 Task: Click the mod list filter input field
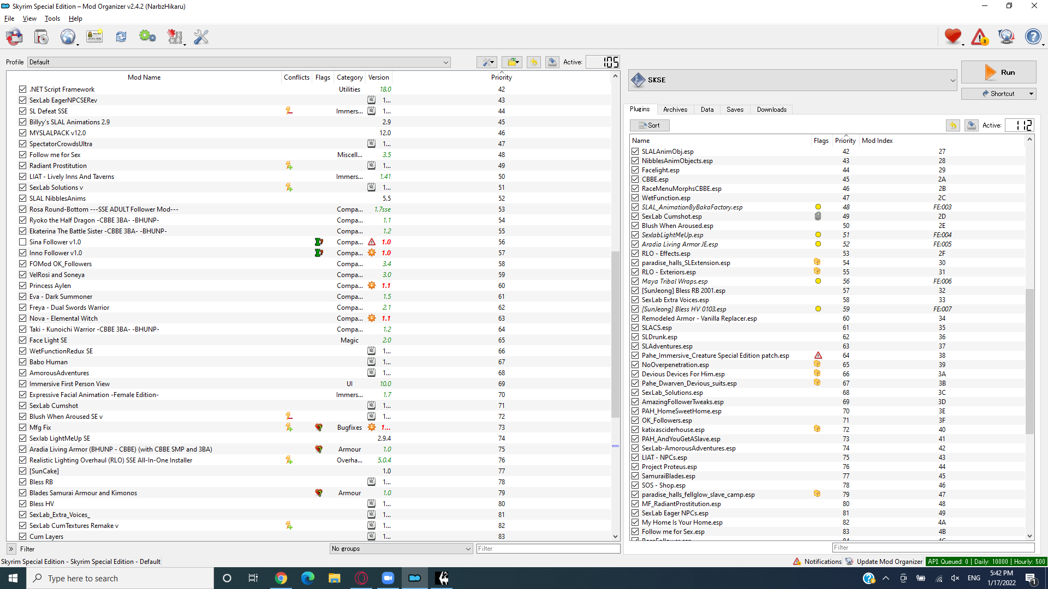(547, 549)
